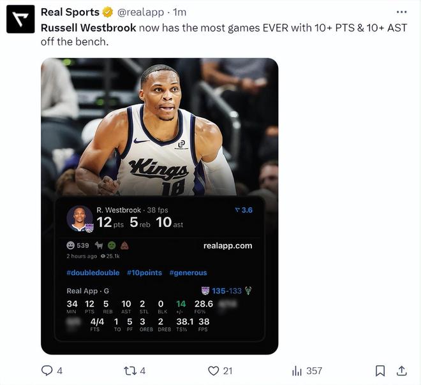Viewport: 421px width, 385px height.
Task: Open the Westbrook Kings photo
Action: (159, 126)
